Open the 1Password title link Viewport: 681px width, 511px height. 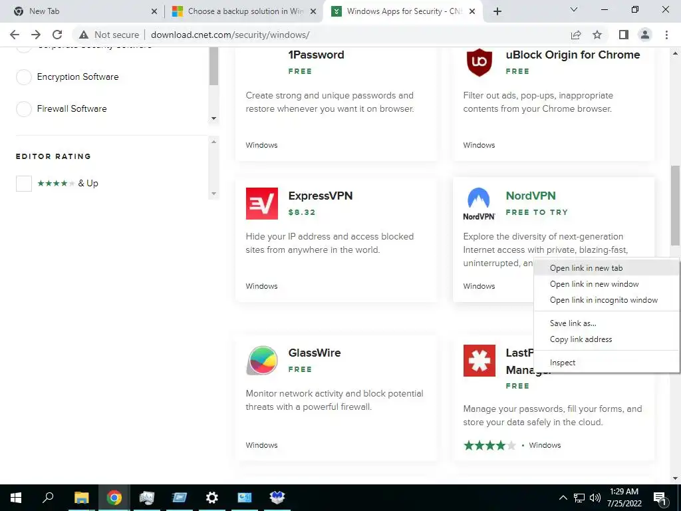[316, 55]
